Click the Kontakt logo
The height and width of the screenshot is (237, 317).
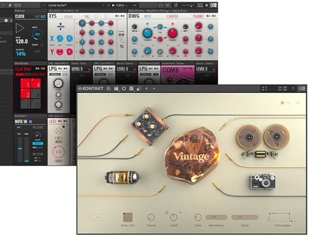(90, 88)
